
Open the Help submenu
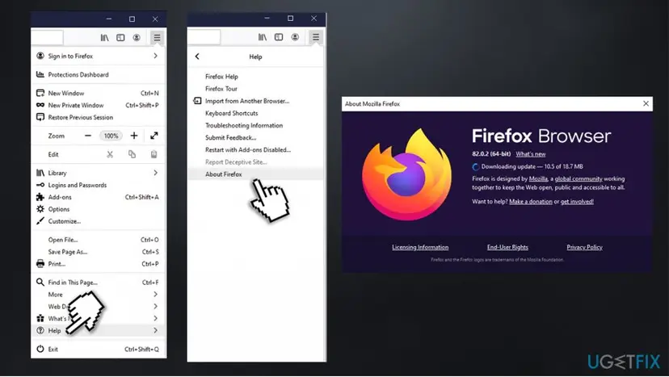99,330
